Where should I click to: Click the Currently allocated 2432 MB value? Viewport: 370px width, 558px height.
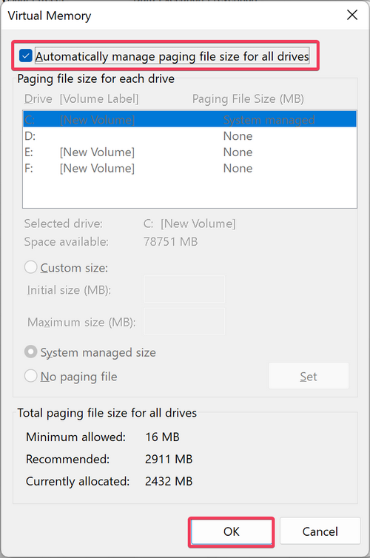[169, 481]
